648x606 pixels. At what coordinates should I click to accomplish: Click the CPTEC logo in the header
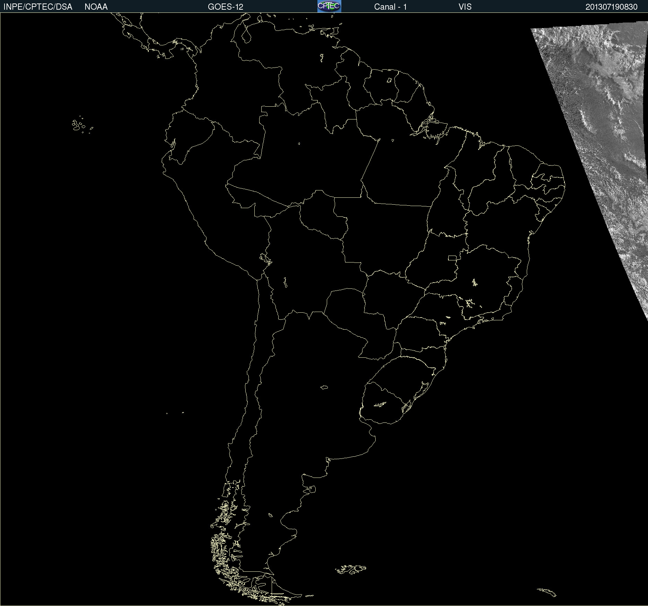[x=329, y=6]
